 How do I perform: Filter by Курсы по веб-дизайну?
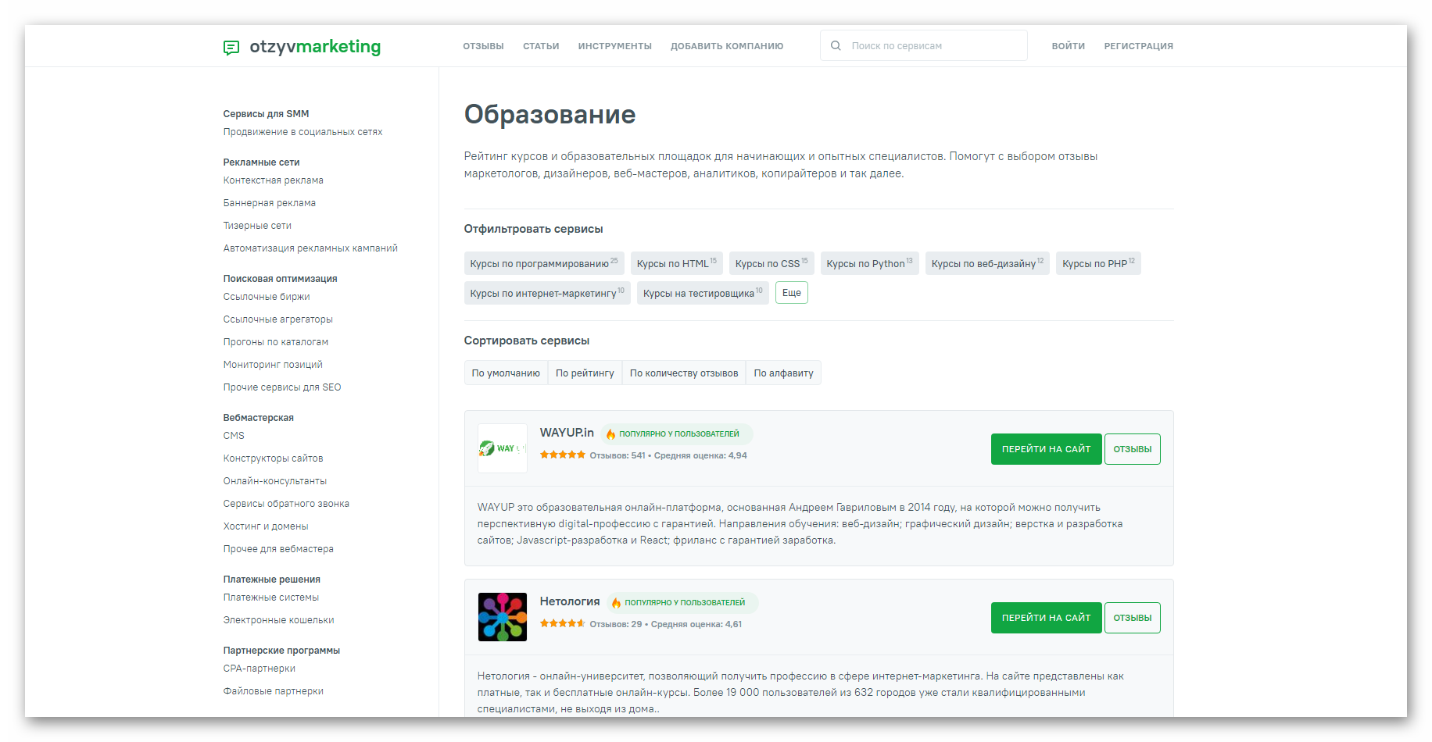(x=987, y=263)
